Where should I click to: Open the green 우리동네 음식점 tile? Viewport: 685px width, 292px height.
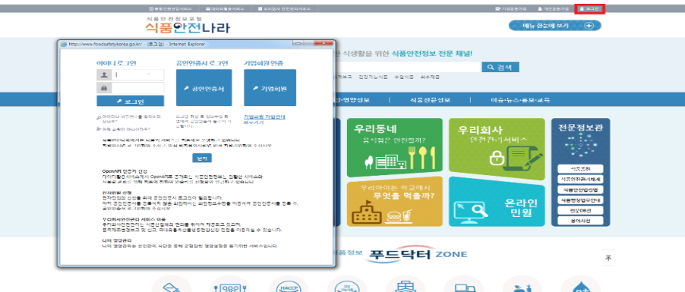(x=394, y=148)
